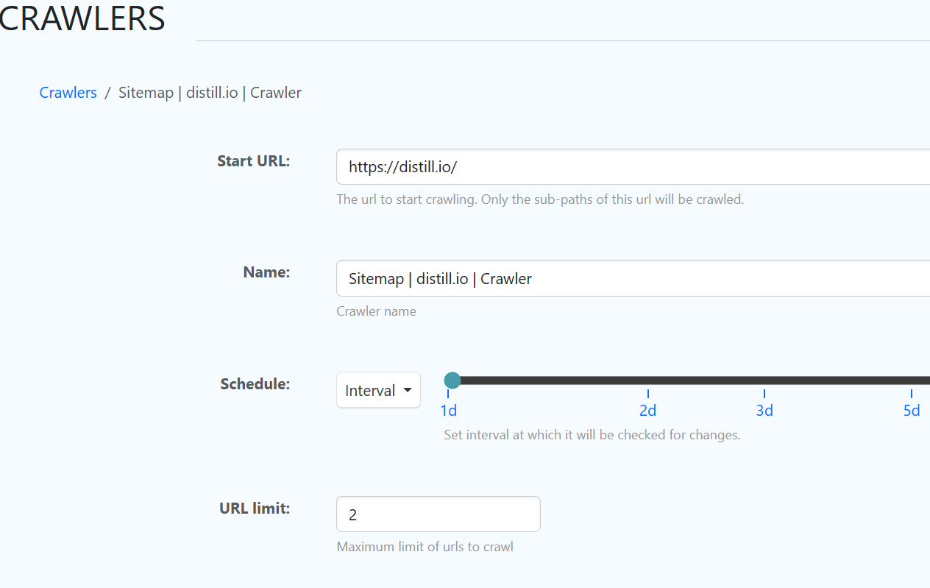Click the Start URL label

(x=253, y=160)
